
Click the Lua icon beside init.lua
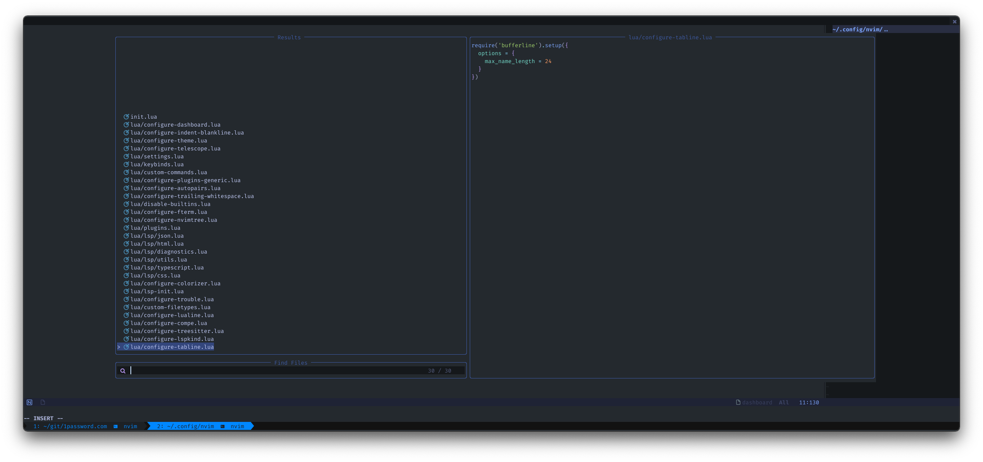[x=126, y=117]
